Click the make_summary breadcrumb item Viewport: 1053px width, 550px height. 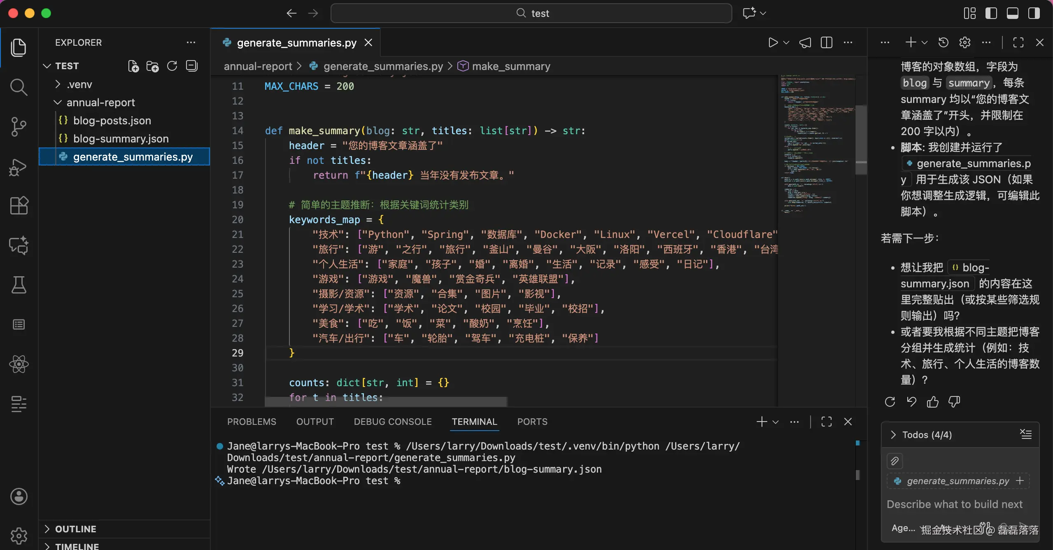(x=511, y=66)
